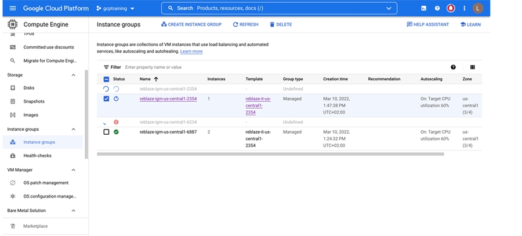Screen dimensions: 522x236
Task: Collapse the Storage section in sidebar
Action: coord(73,75)
